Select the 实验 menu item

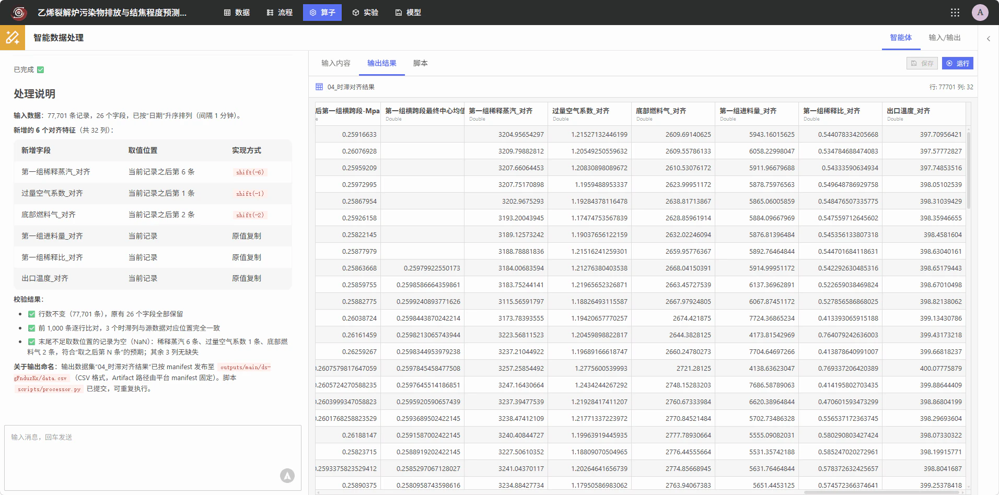click(x=365, y=13)
